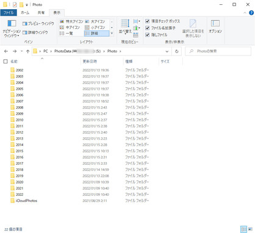Screen dimensions: 255x233
Task: Open quick access toolbar customize dropdown
Action: 26,5
